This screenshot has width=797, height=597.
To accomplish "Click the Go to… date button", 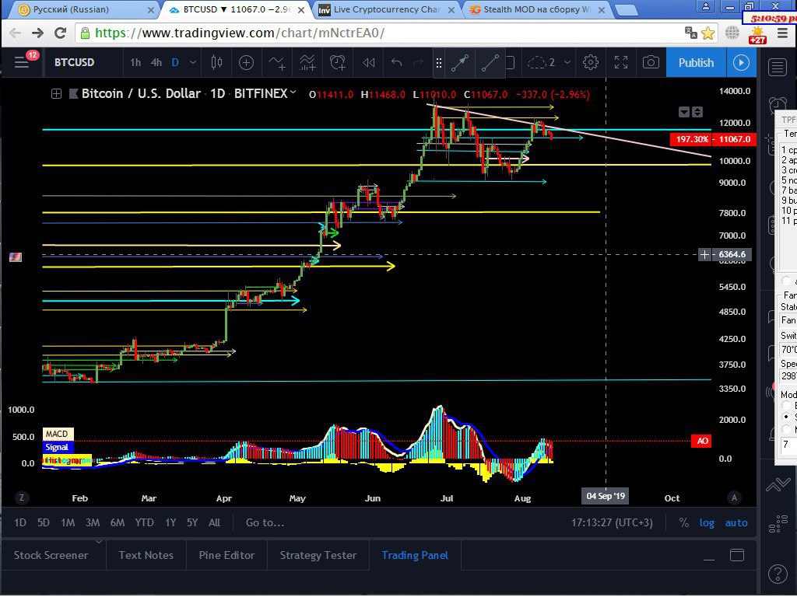I will tap(265, 522).
